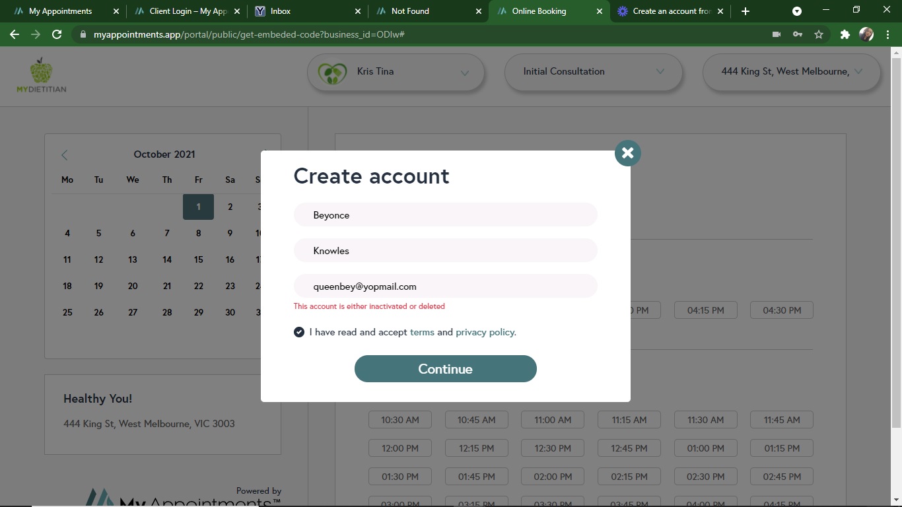The image size is (902, 507).
Task: Open Chrome three-dot menu
Action: tap(887, 34)
